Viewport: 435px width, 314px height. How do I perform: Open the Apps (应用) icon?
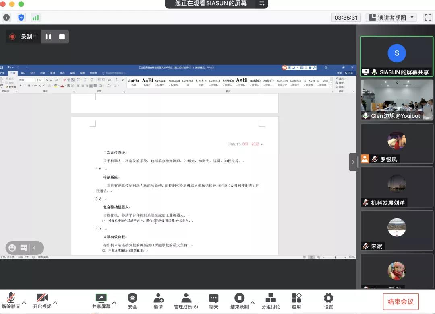click(x=296, y=298)
